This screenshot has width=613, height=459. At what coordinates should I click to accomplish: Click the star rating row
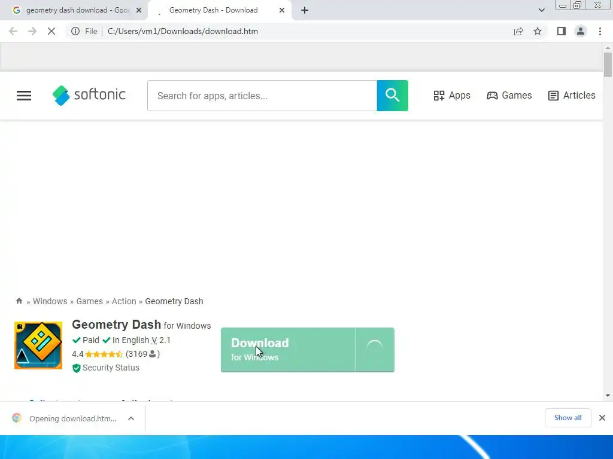click(104, 354)
